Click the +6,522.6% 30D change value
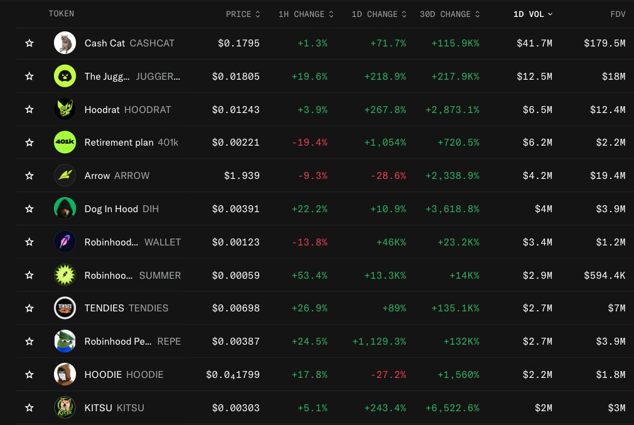Screen dimensions: 634x425 coord(452,408)
